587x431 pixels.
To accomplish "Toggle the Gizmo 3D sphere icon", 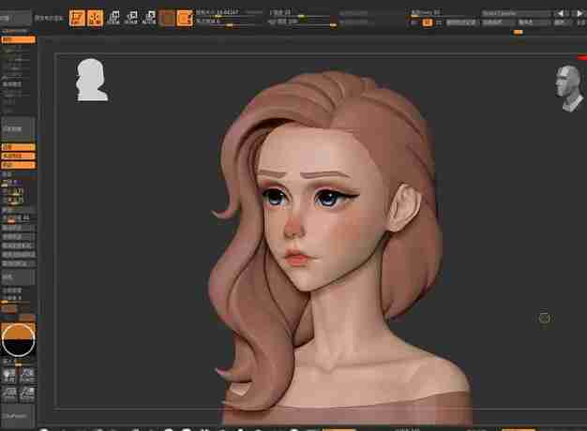I will pyautogui.click(x=167, y=17).
